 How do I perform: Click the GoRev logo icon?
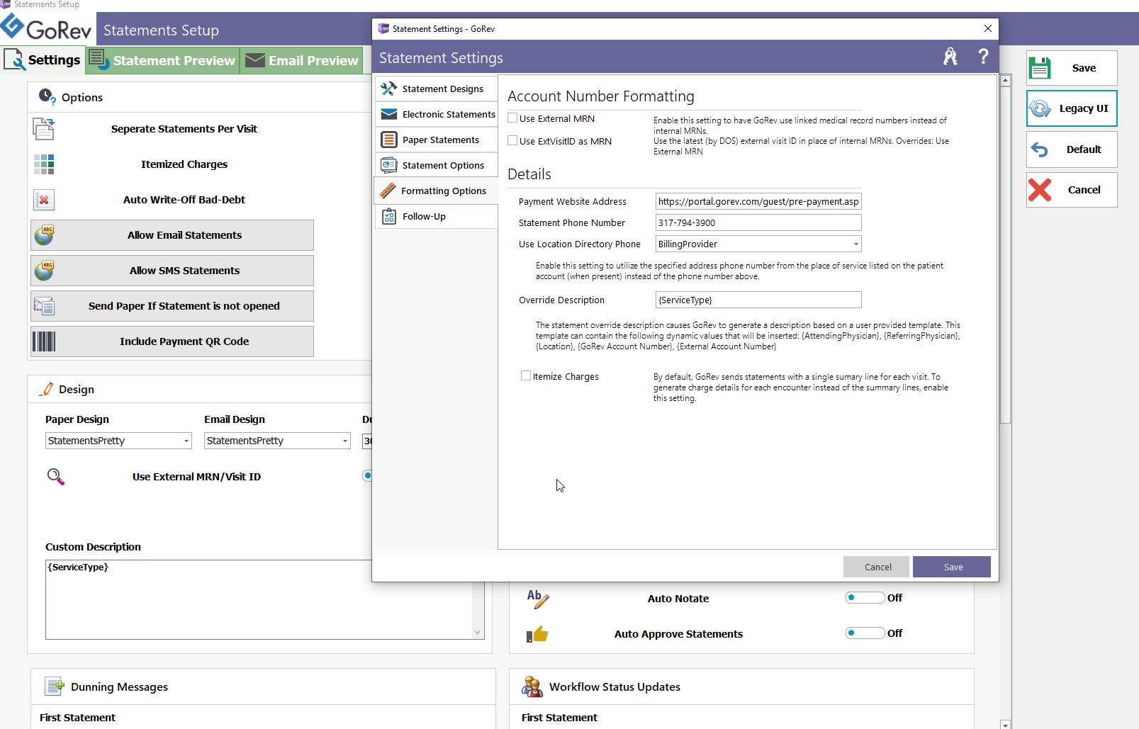[12, 26]
